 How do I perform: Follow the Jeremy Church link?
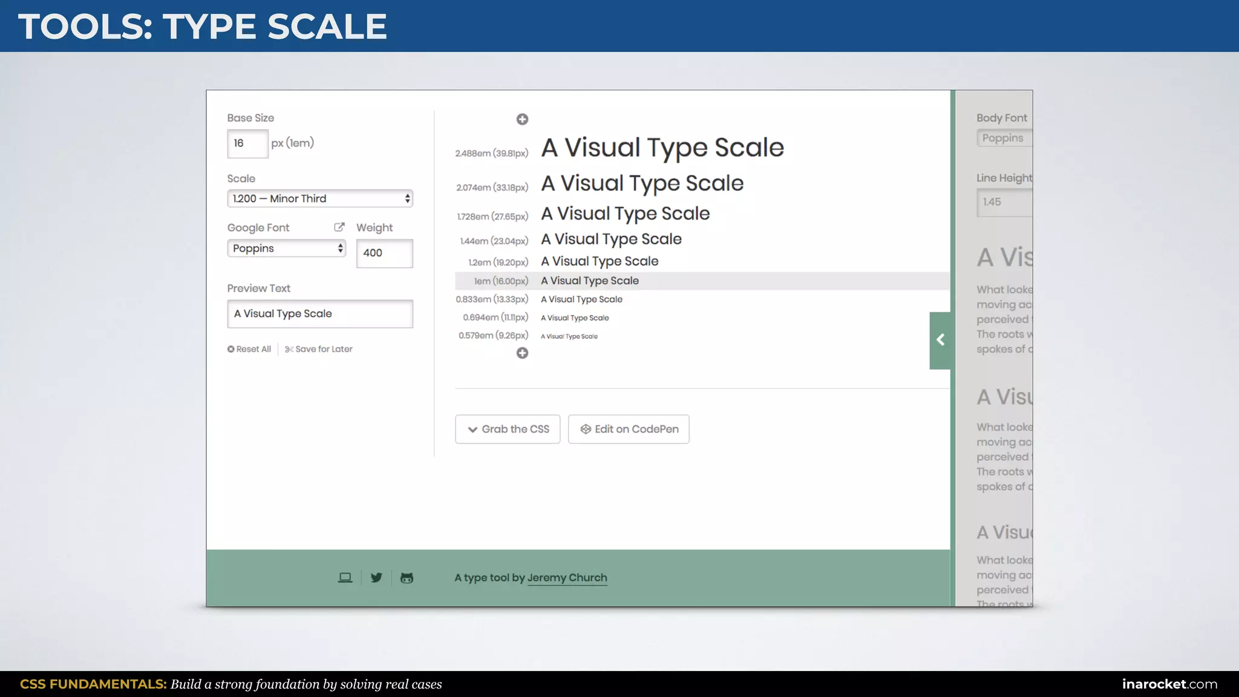click(567, 578)
